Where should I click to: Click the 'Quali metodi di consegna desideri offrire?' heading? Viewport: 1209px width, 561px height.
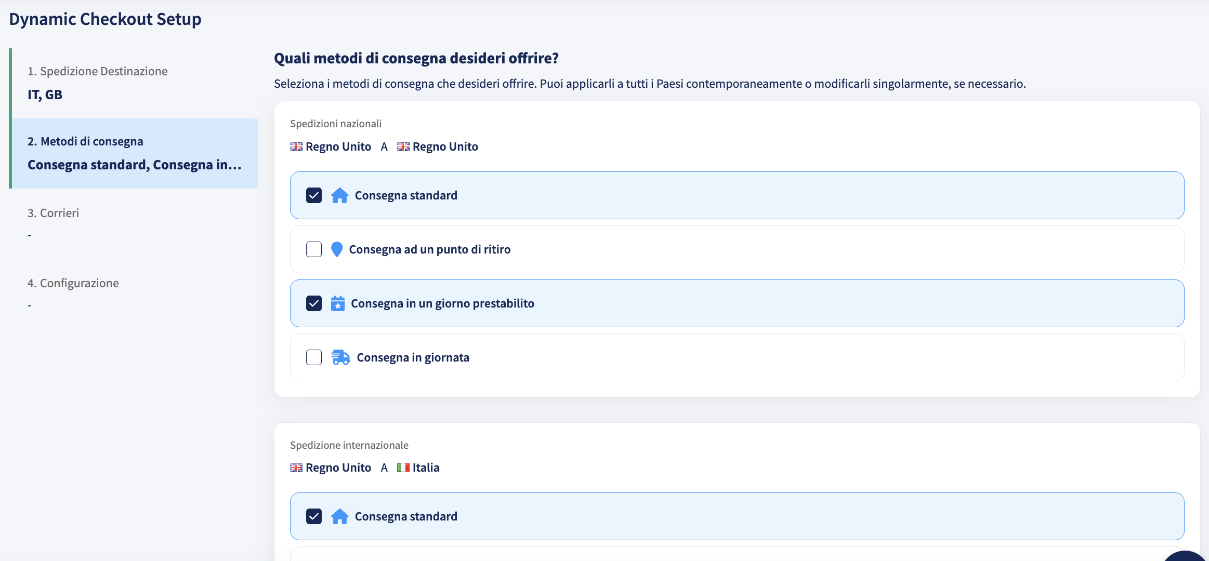pos(416,58)
